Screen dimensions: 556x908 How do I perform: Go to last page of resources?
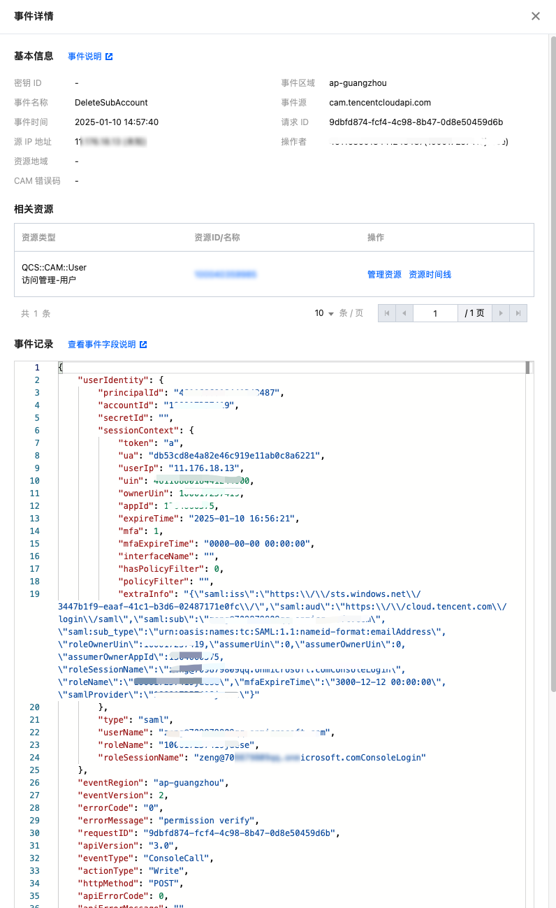coord(518,313)
